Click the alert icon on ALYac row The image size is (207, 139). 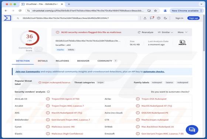click(138, 99)
